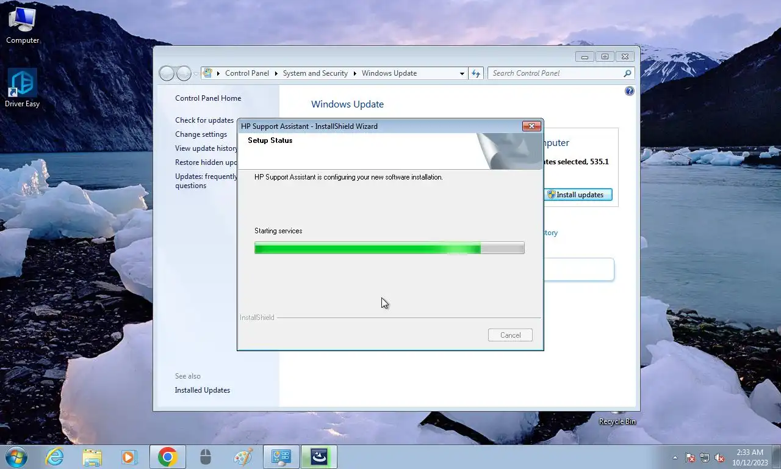Image resolution: width=781 pixels, height=469 pixels.
Task: Click the green setup progress bar
Action: tap(389, 248)
